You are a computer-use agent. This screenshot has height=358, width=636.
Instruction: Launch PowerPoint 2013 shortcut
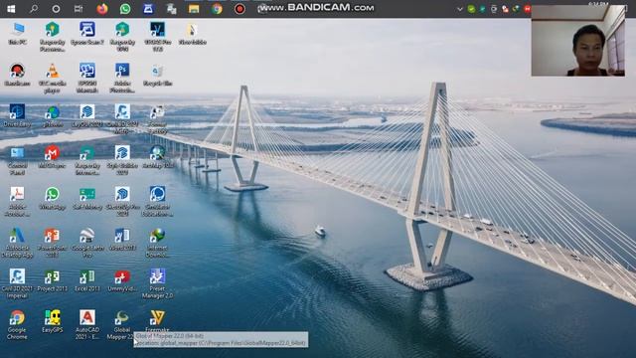[x=53, y=243]
